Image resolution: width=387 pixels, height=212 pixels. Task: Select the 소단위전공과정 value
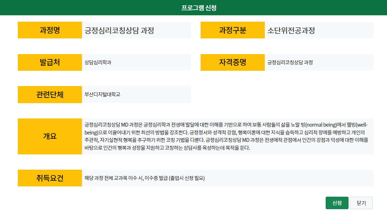(291, 30)
